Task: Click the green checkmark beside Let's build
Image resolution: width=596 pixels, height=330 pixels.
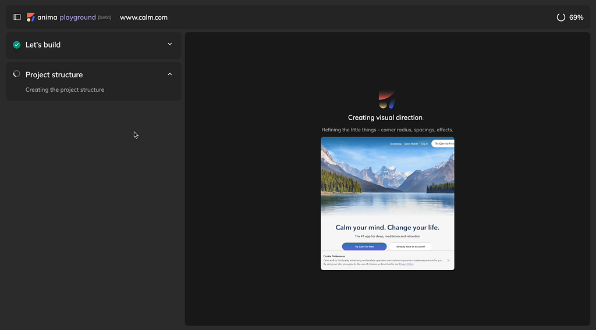Action: pyautogui.click(x=16, y=45)
